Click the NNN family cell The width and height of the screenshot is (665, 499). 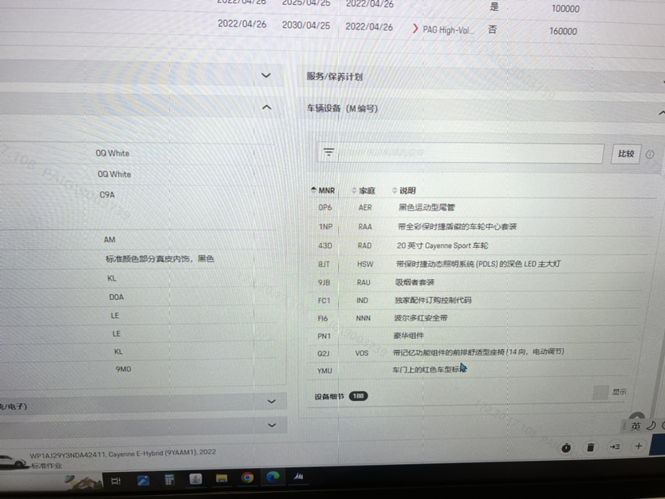click(x=363, y=318)
